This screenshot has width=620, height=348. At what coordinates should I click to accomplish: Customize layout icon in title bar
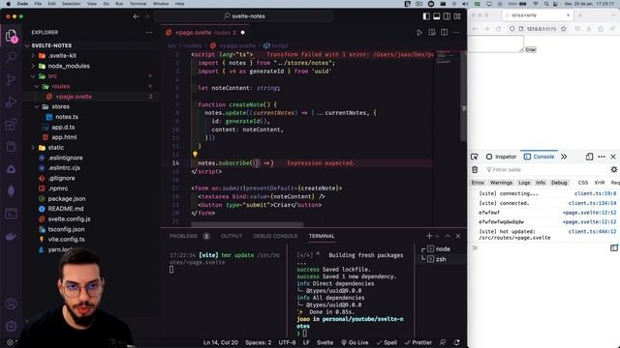(457, 16)
